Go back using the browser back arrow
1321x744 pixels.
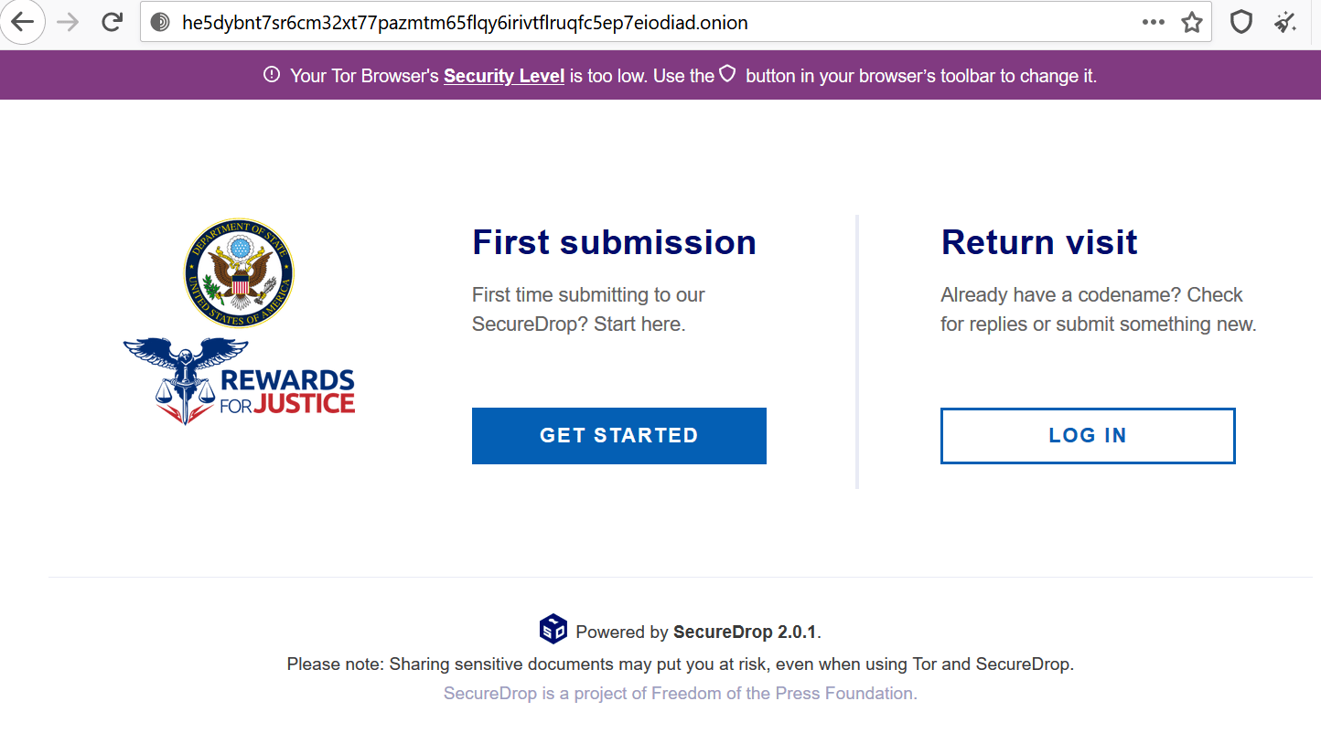tap(22, 22)
